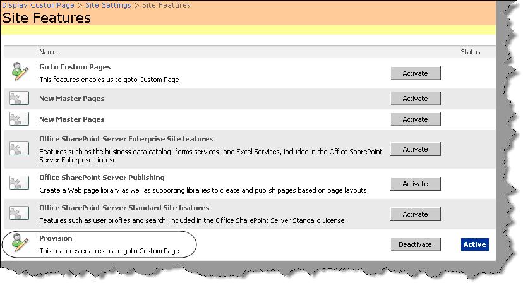Activate the second New Master Pages feature
Image resolution: width=523 pixels, height=283 pixels.
point(415,119)
